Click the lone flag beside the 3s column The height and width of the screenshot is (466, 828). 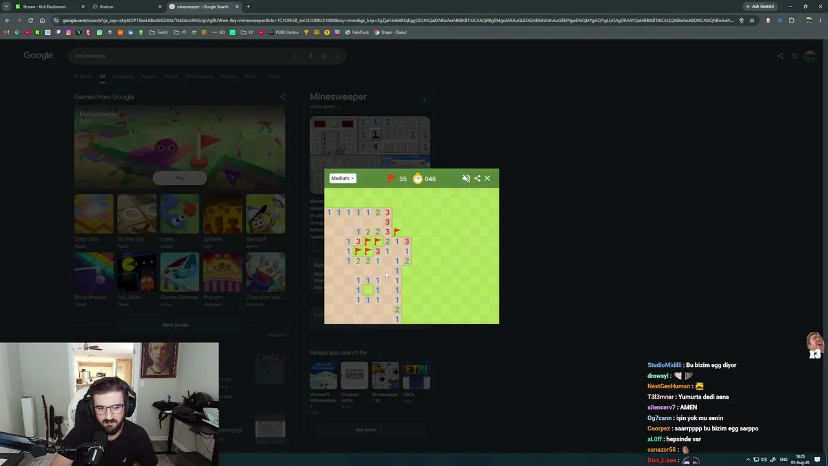(397, 232)
